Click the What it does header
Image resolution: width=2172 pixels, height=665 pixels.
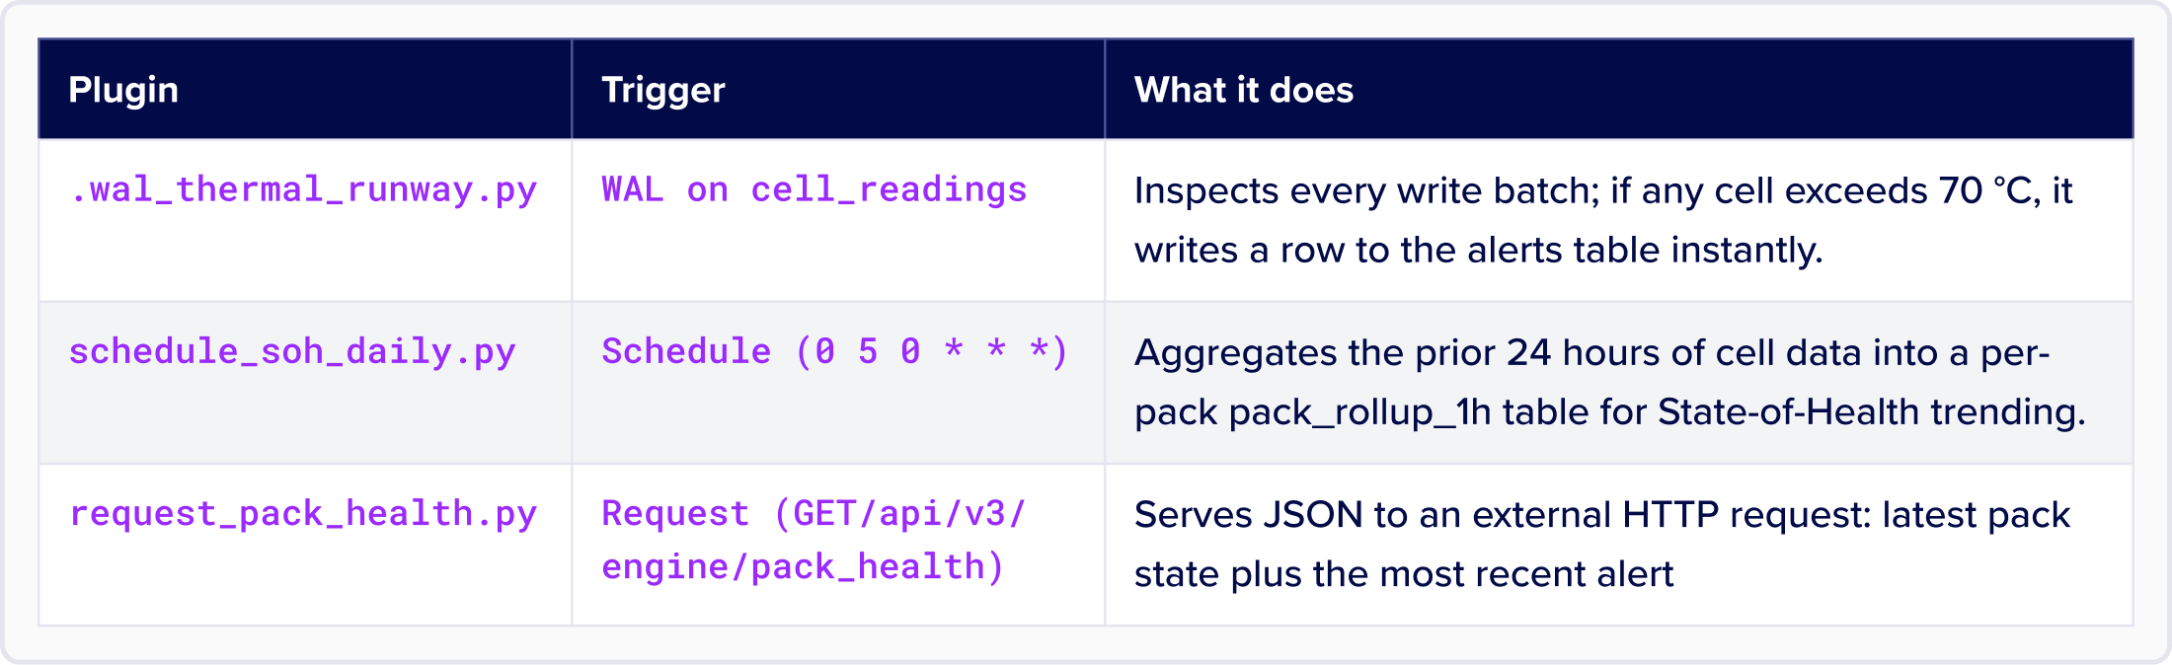pos(1244,90)
